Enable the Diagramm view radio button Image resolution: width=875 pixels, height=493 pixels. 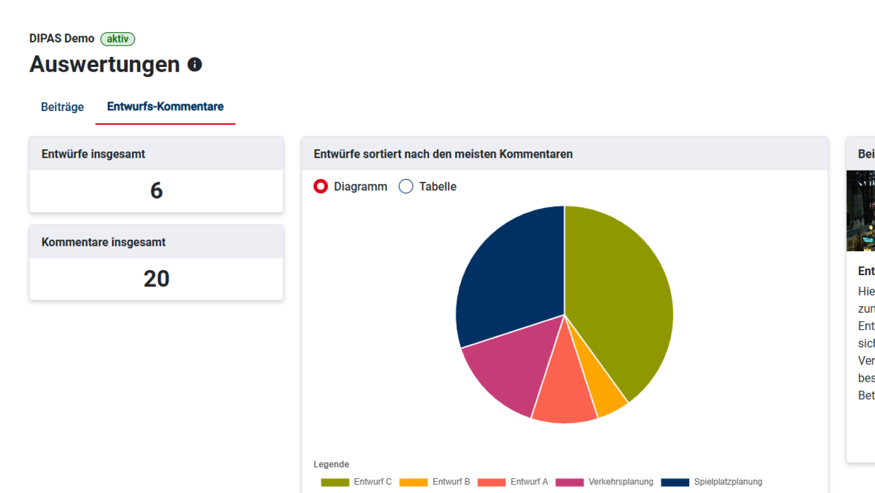(321, 186)
